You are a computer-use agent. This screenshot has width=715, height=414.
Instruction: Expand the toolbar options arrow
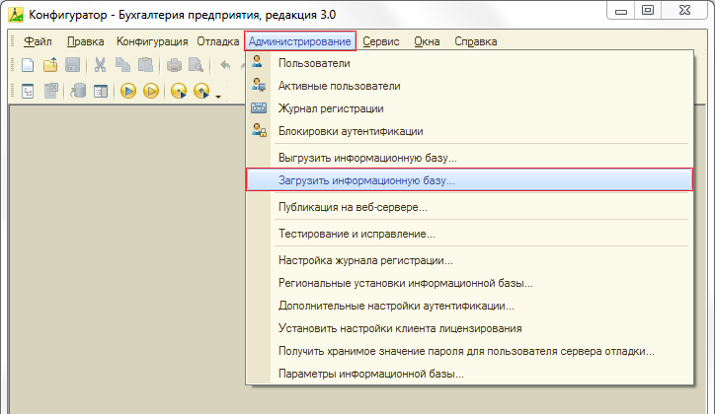point(218,97)
